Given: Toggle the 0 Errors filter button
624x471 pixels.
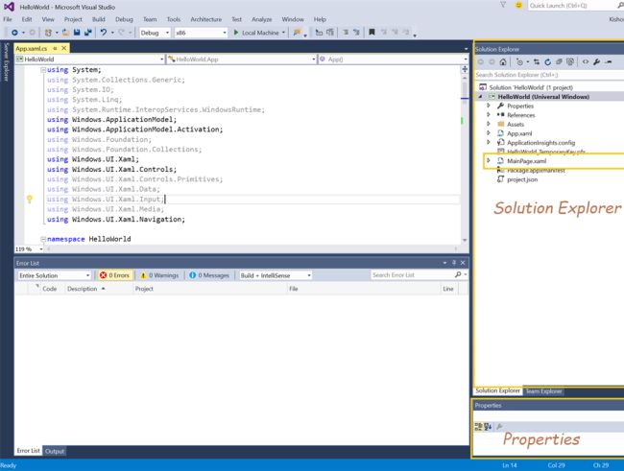Looking at the screenshot, I should pos(114,275).
